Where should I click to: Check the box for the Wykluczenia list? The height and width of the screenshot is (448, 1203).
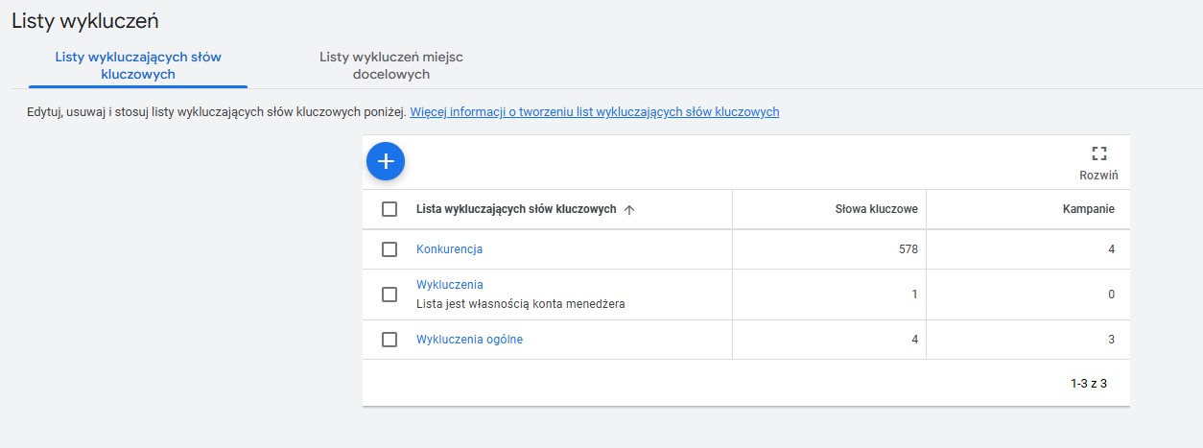[x=389, y=295]
